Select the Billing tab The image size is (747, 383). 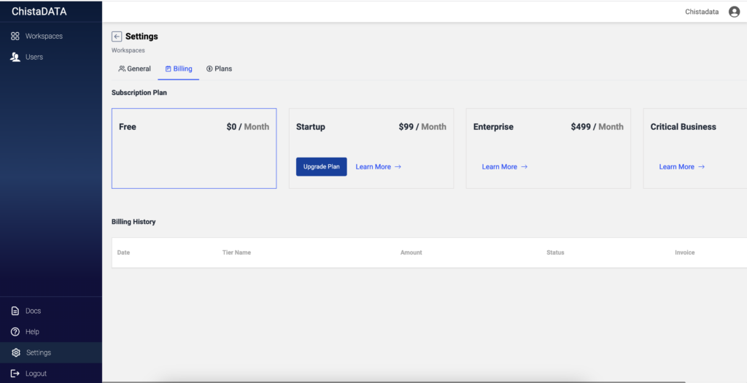pos(179,69)
